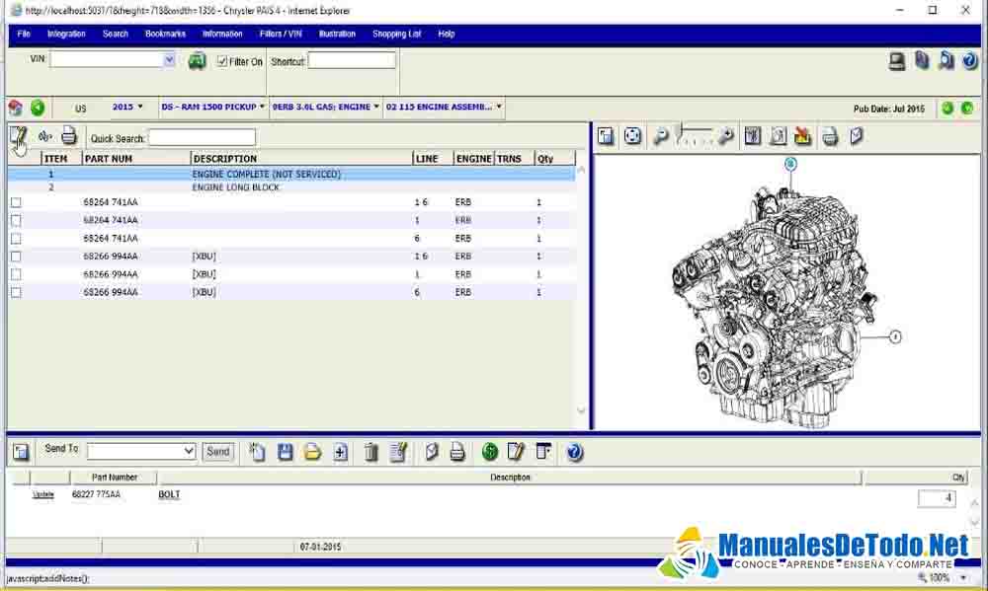
Task: Click the shopping list panel toggle icon
Action: point(21,451)
